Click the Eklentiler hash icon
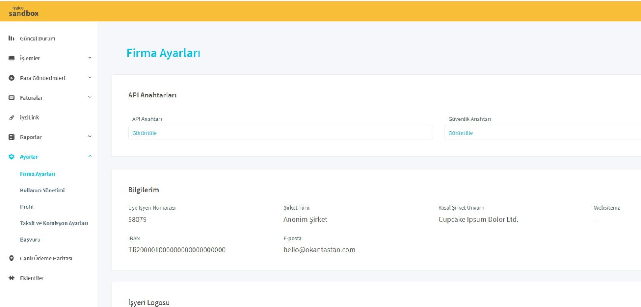This screenshot has height=307, width=641. click(11, 278)
